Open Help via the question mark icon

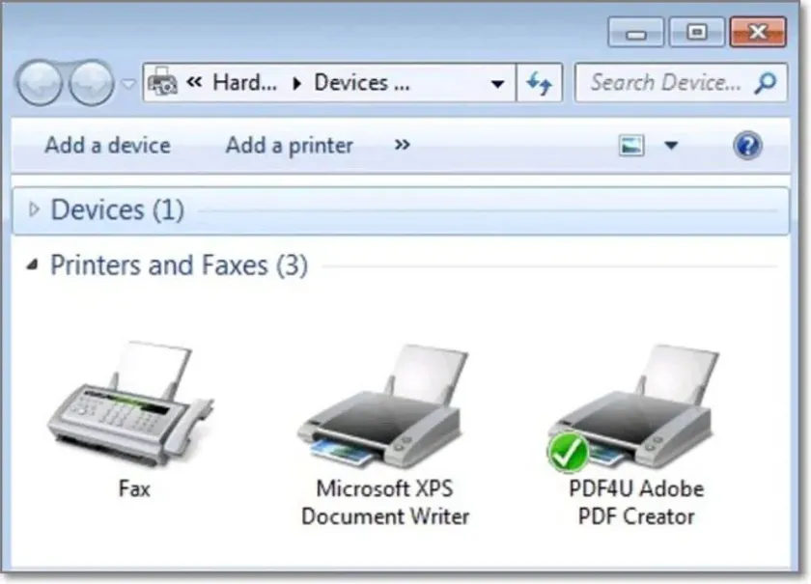tap(748, 145)
